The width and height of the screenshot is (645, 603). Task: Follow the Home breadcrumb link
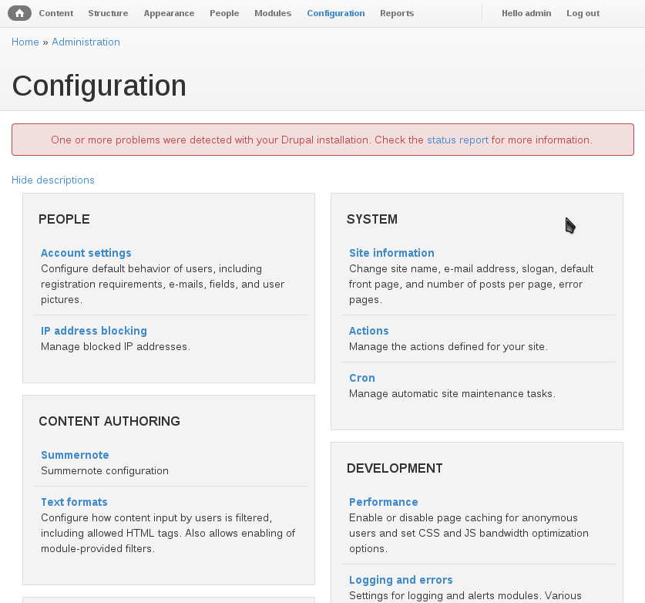pyautogui.click(x=25, y=42)
